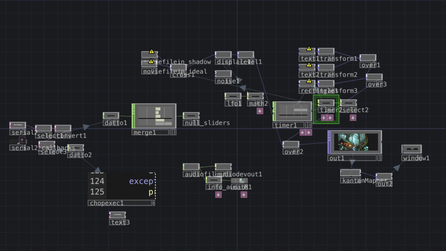
Task: Expand left pink arrow beneath timer1 node
Action: tap(302, 132)
